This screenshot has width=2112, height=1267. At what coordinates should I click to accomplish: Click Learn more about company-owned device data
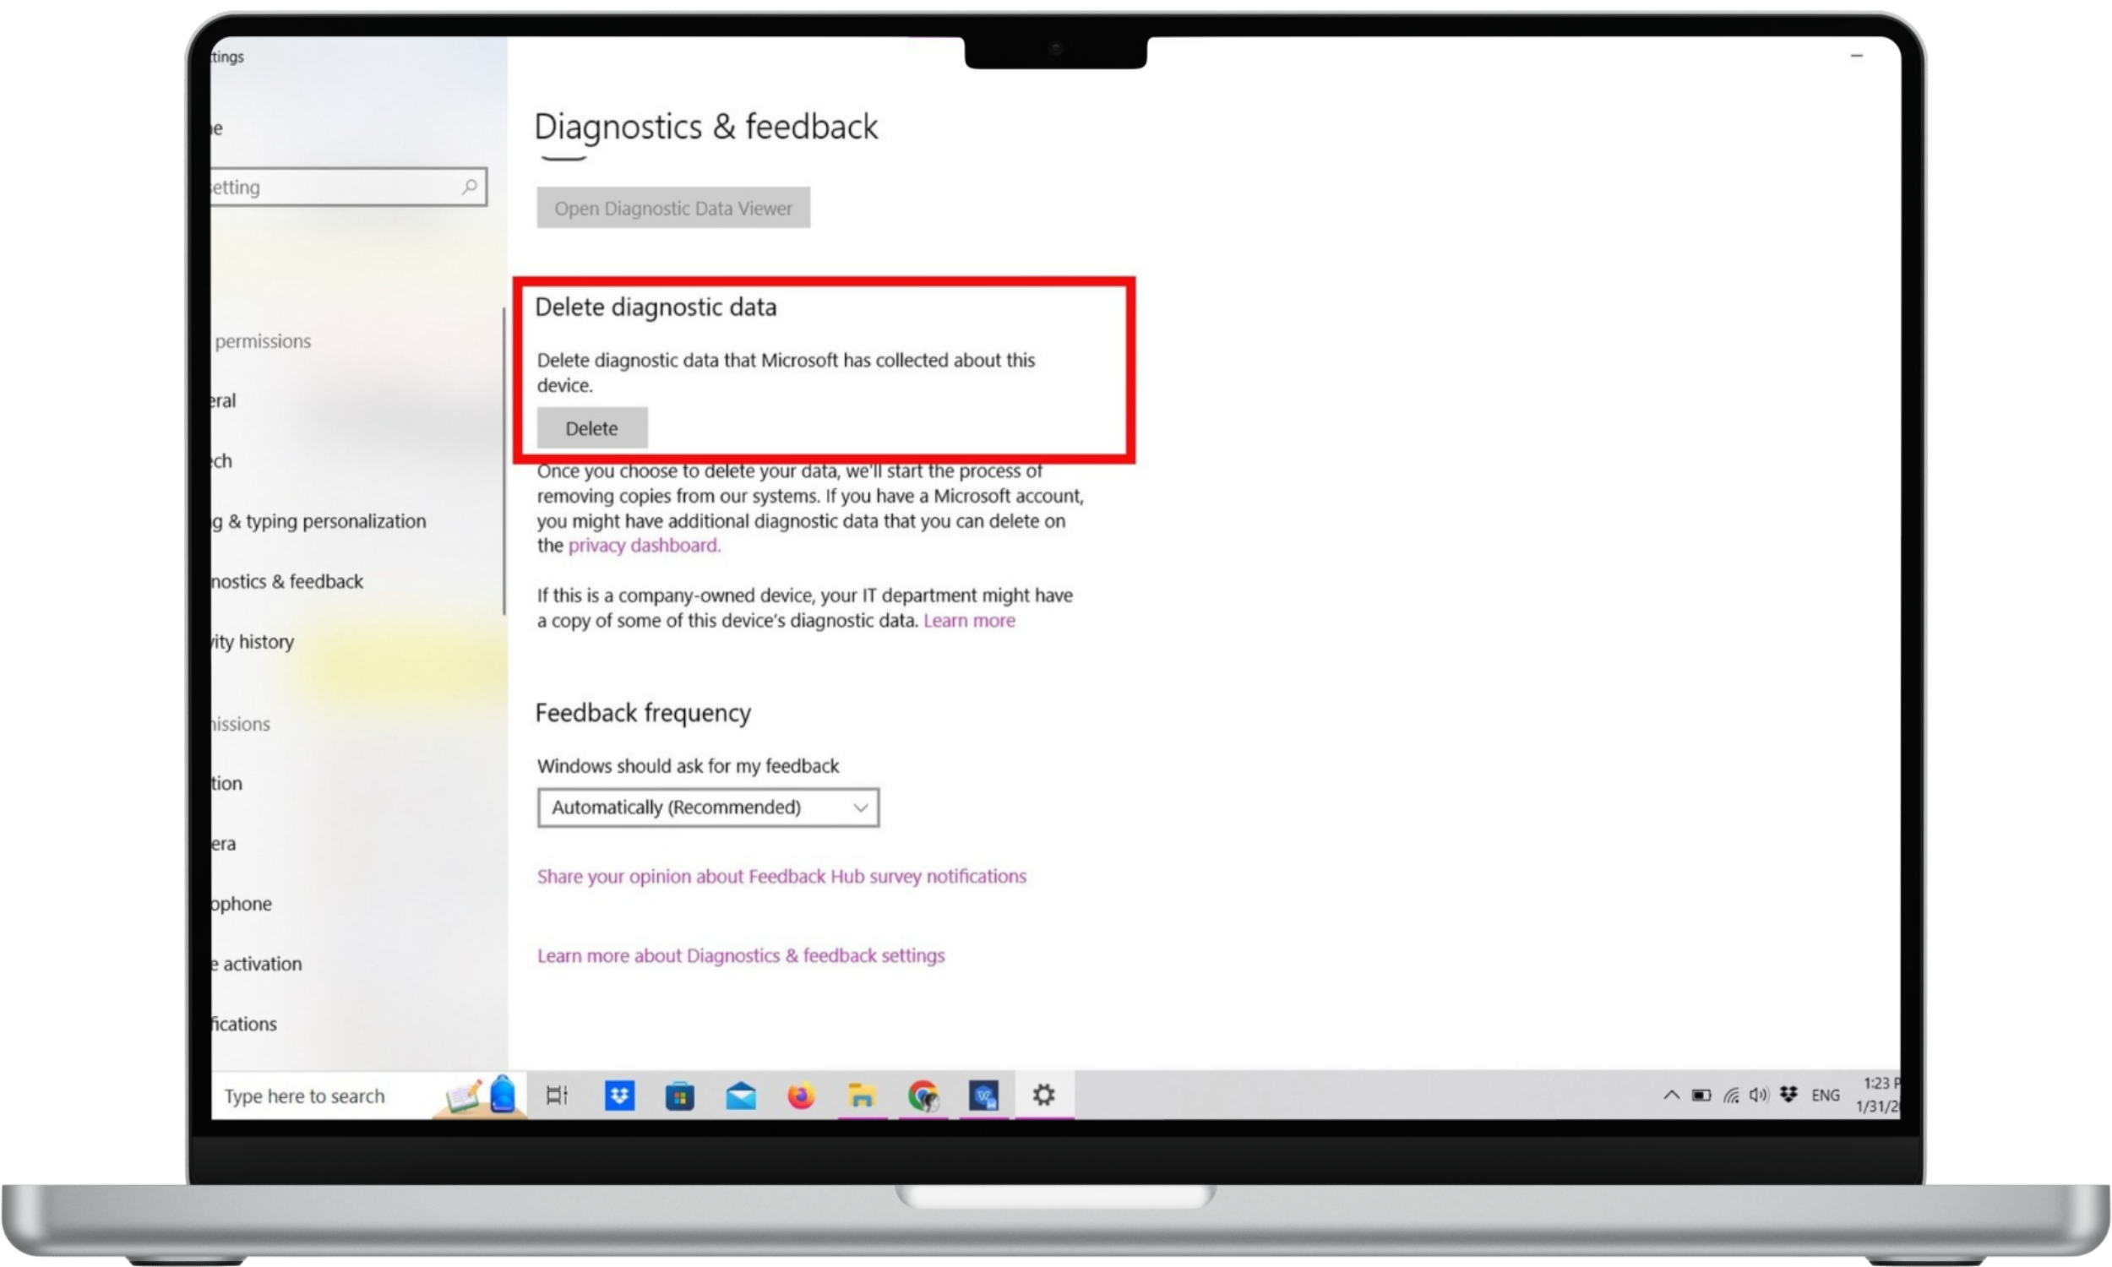pos(969,621)
